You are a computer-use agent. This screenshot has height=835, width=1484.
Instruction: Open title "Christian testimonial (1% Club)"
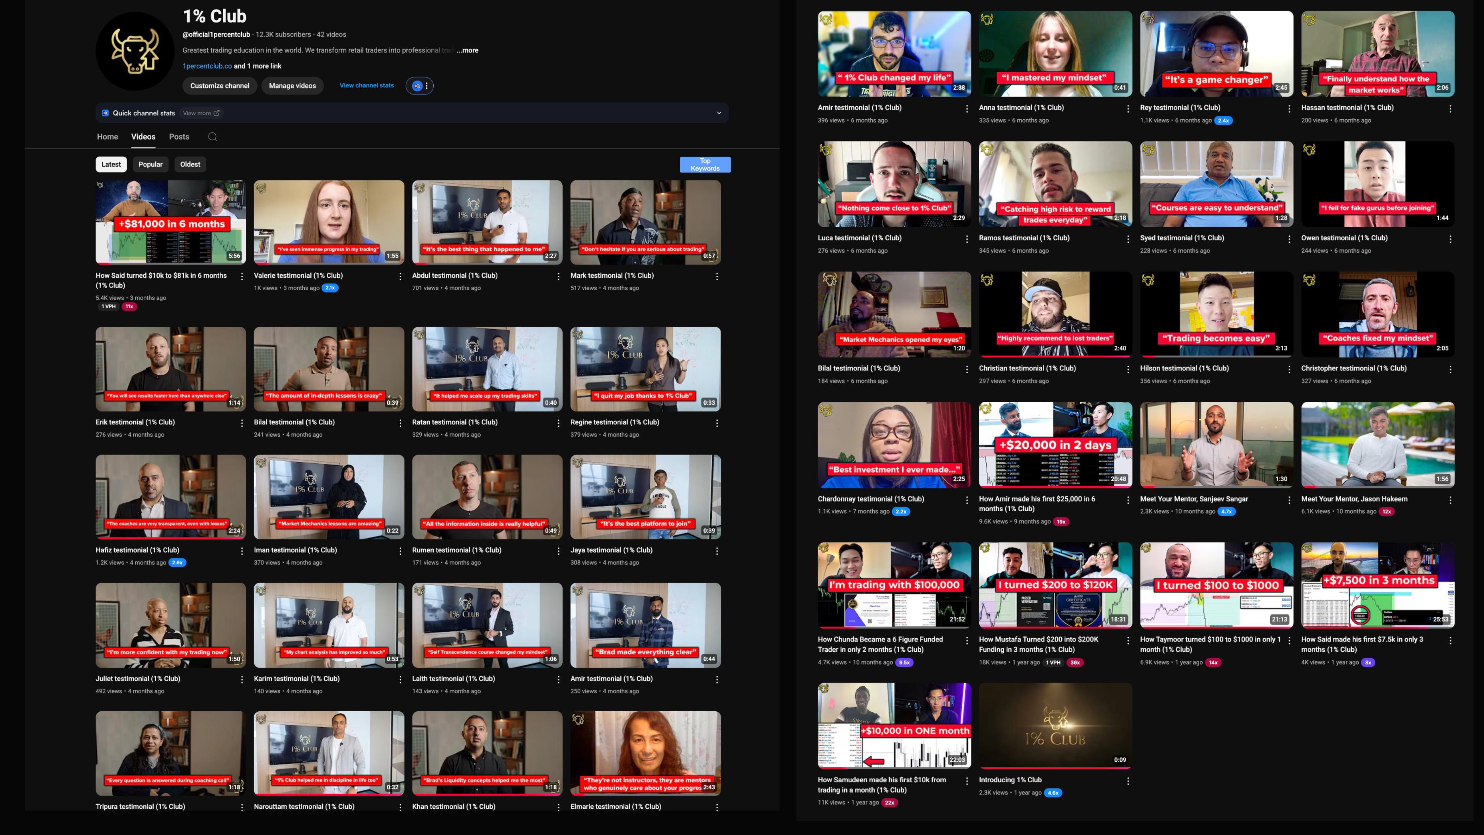pyautogui.click(x=1027, y=368)
